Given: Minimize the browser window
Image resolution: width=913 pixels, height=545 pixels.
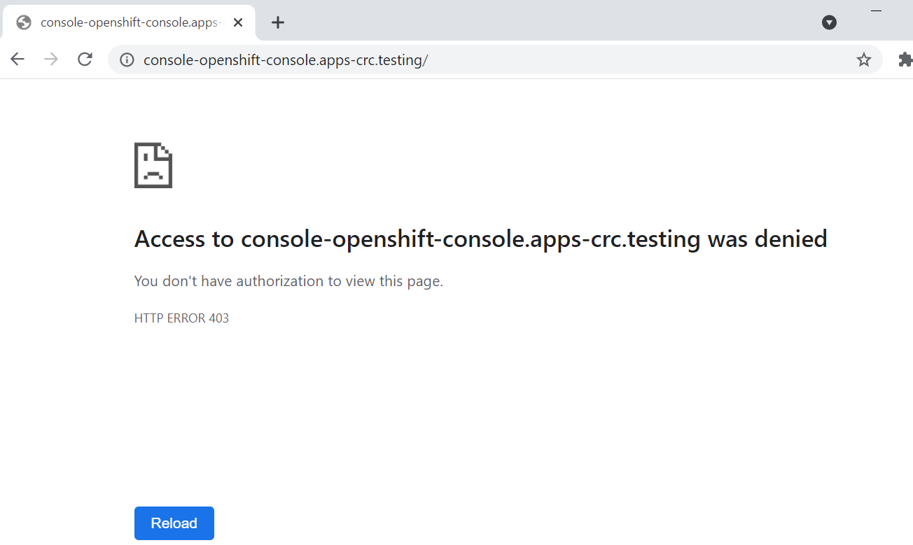Looking at the screenshot, I should [x=876, y=10].
